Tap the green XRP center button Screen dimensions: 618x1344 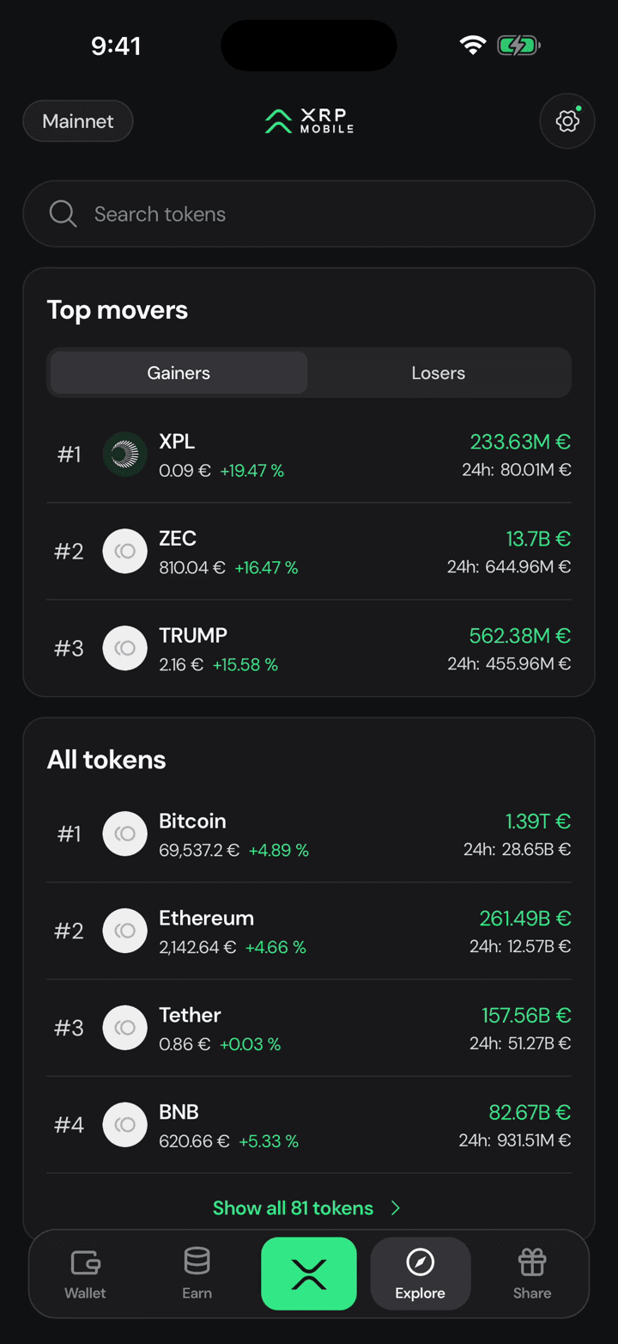pyautogui.click(x=309, y=1274)
